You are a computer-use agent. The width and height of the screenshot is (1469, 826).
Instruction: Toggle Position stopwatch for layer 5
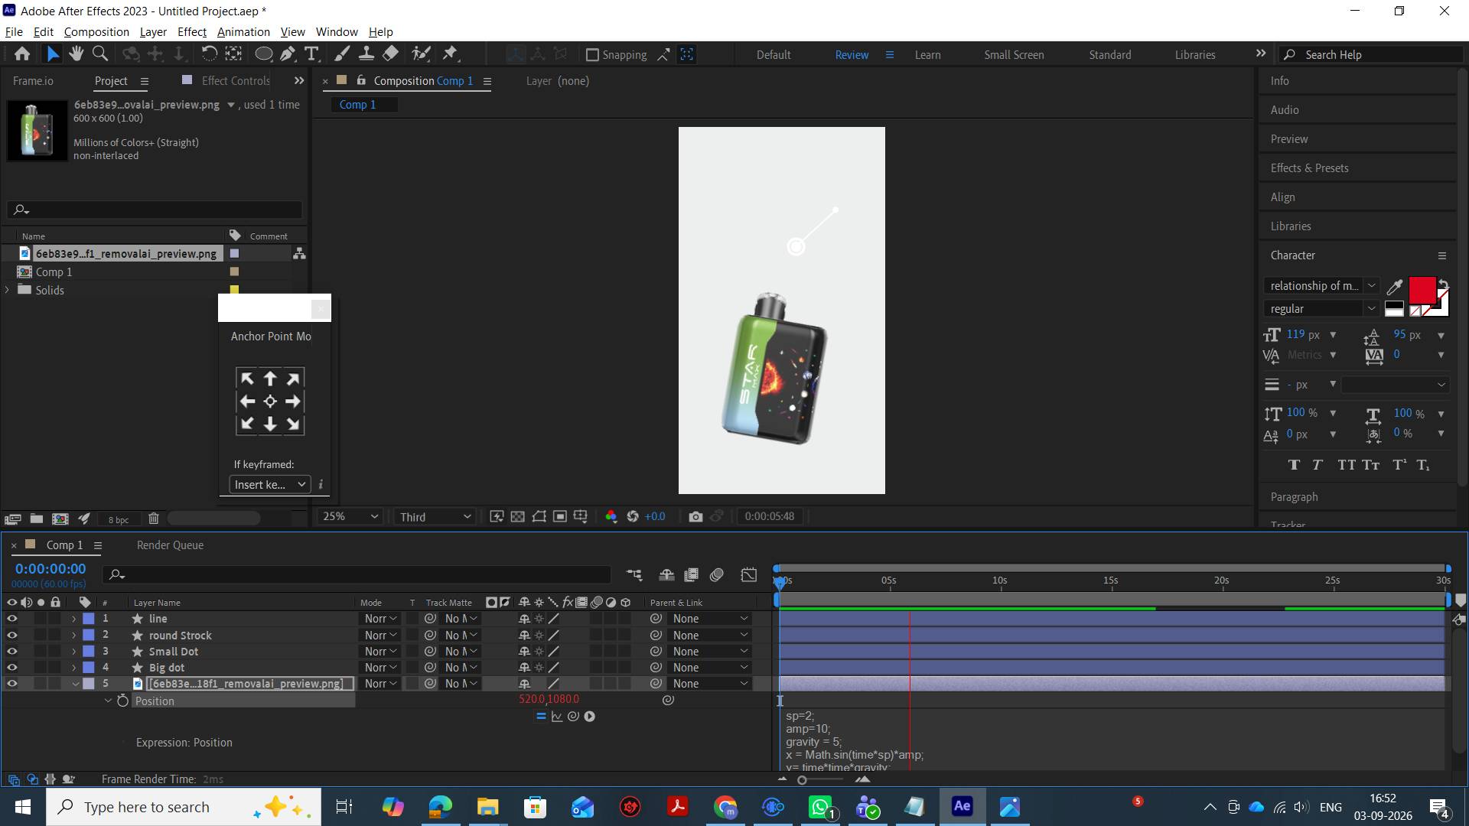(x=122, y=701)
